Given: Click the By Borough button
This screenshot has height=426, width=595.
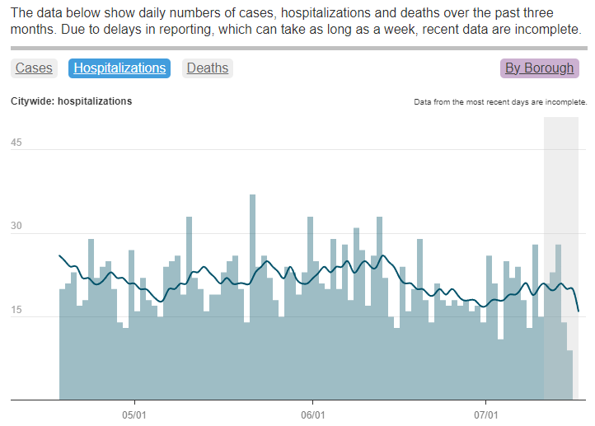Looking at the screenshot, I should [539, 68].
